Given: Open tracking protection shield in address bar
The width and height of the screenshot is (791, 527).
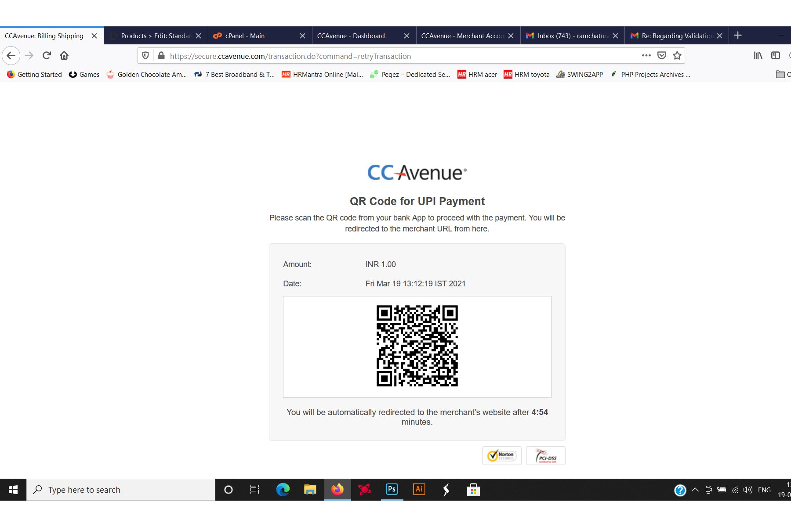Looking at the screenshot, I should click(145, 56).
